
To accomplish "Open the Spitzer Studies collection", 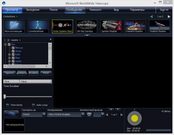I will tap(111, 26).
